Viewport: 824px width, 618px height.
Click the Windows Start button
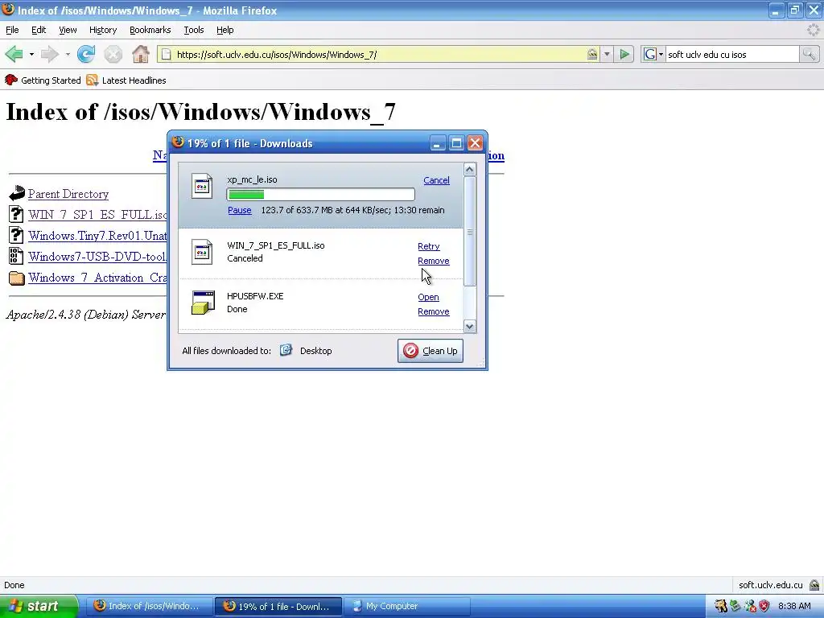pos(39,606)
